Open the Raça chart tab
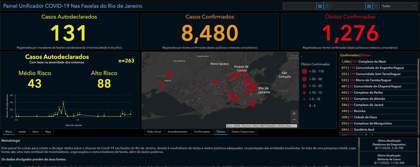 click(48, 132)
